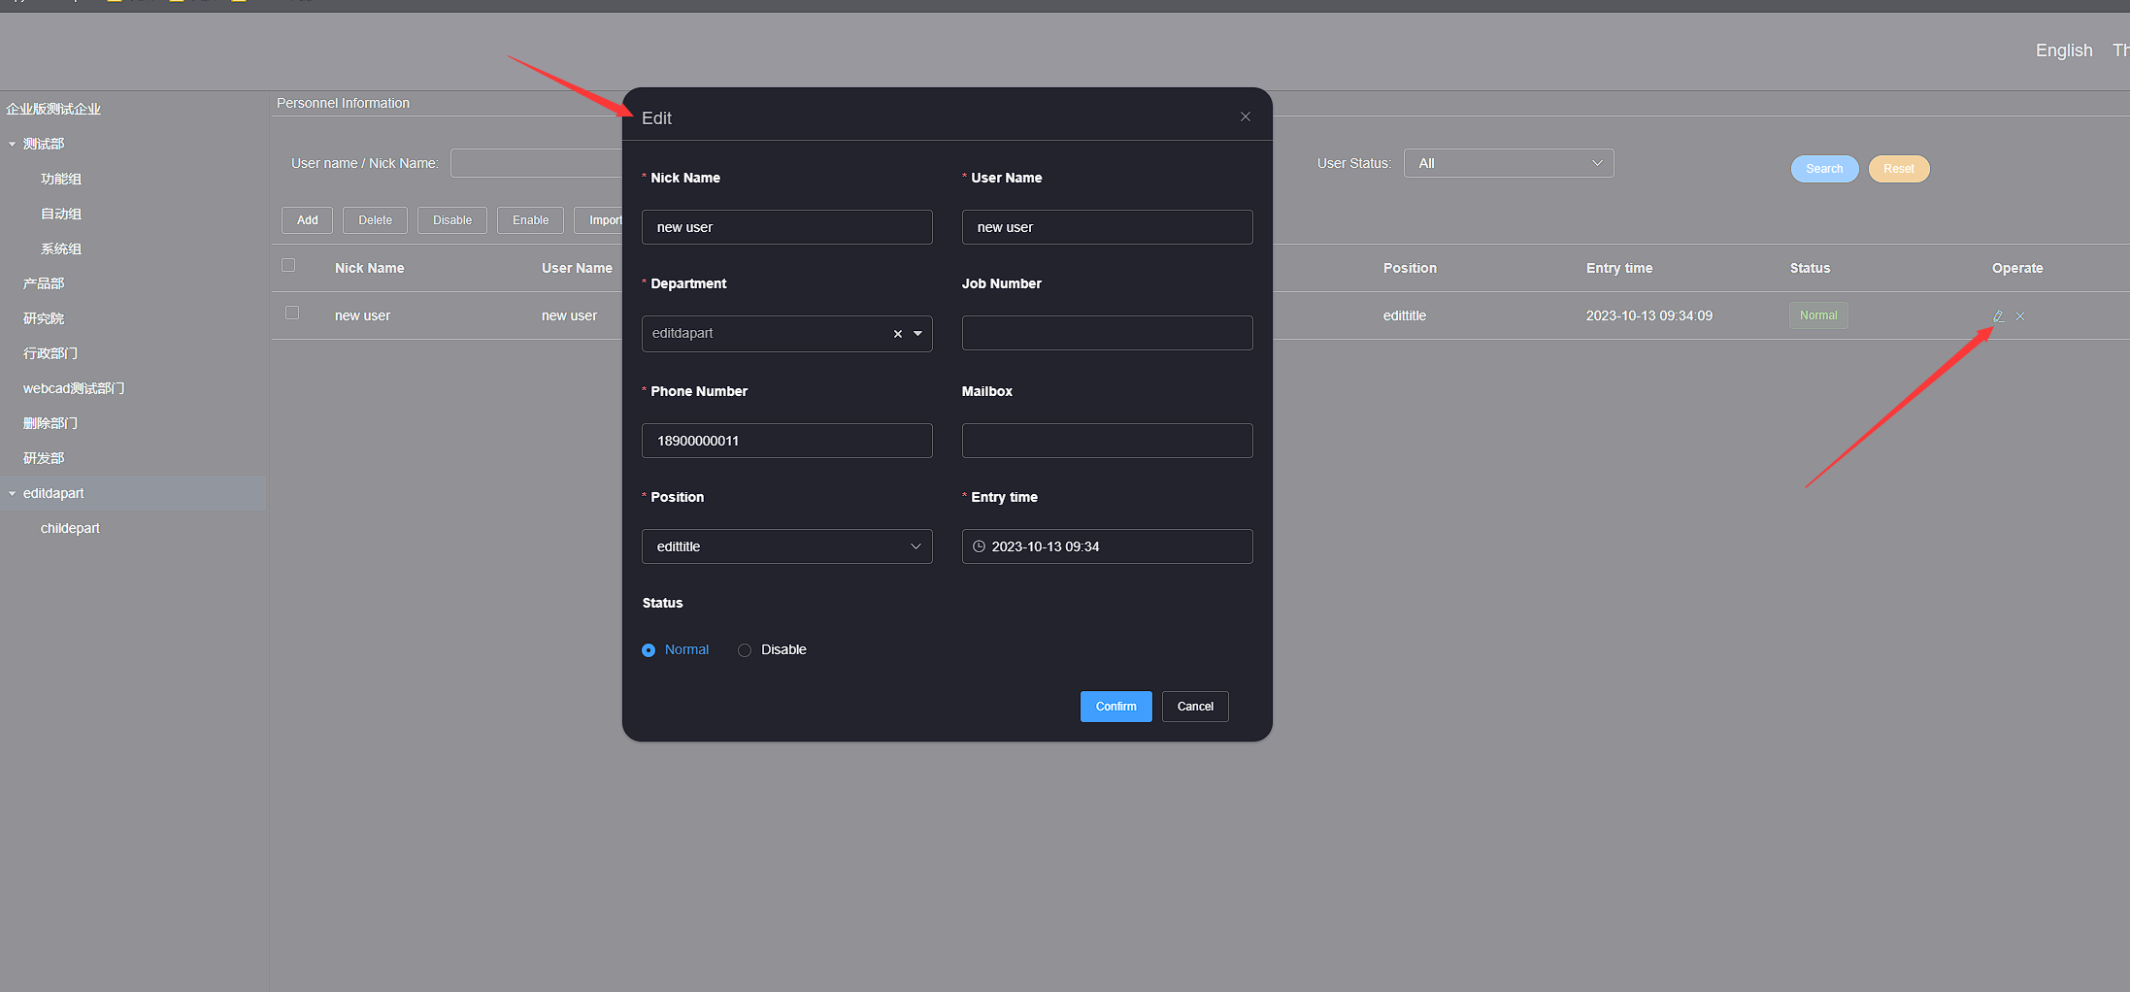The image size is (2130, 992).
Task: Toggle the checkbox for new user row
Action: (292, 313)
